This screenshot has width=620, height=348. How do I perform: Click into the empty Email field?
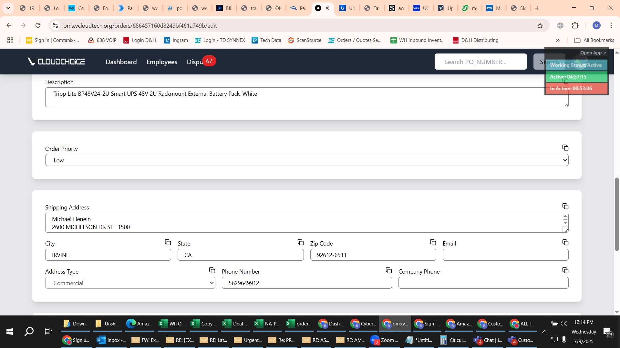pyautogui.click(x=505, y=255)
